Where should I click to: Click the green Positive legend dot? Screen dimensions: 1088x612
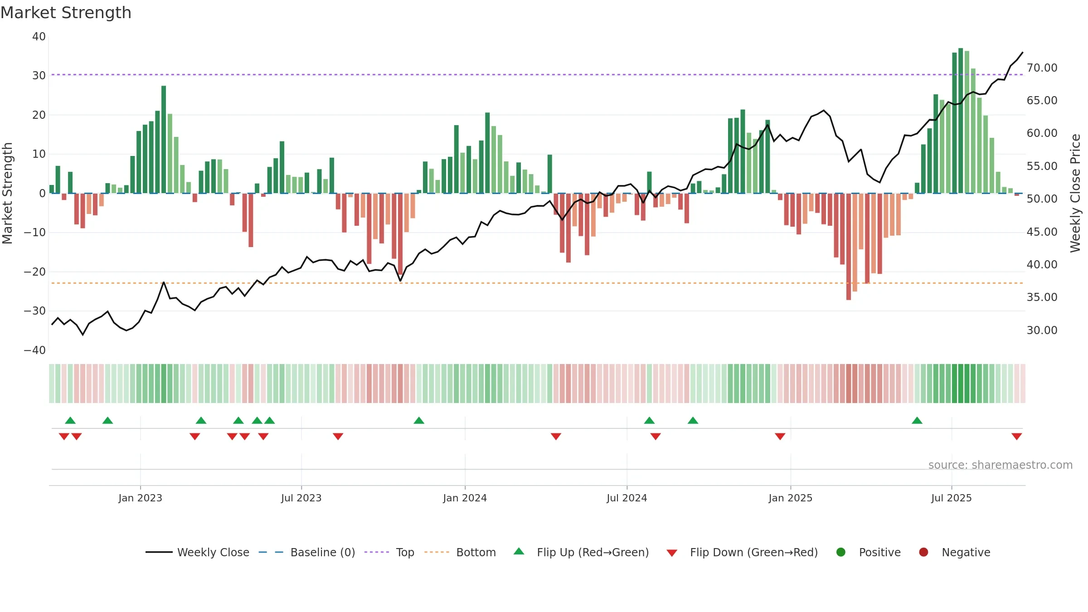pos(841,552)
